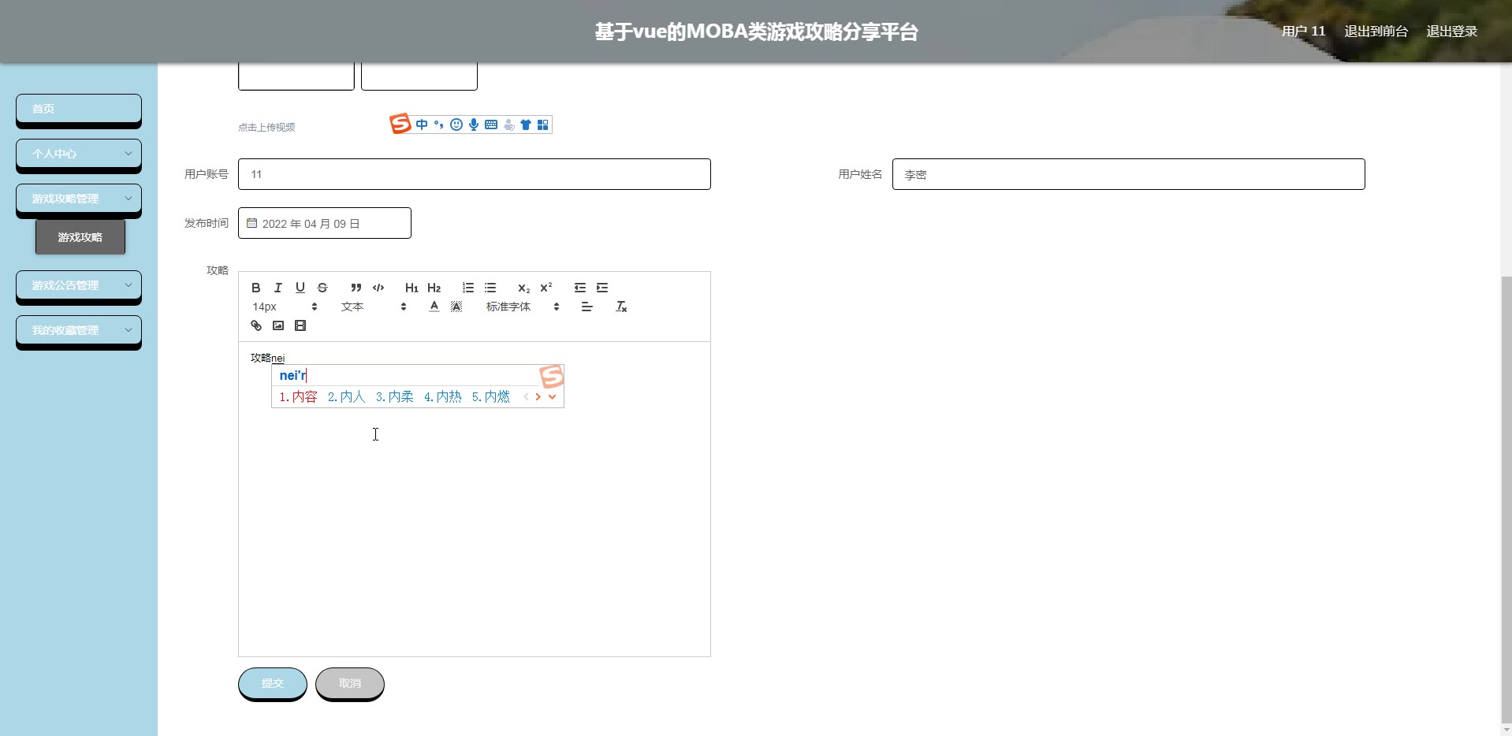
Task: Click the Sogou input method logo
Action: point(400,124)
